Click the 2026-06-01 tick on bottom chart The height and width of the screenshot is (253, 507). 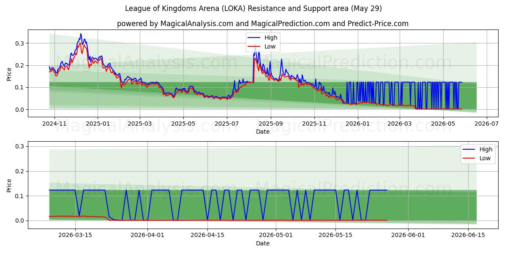[408, 236]
